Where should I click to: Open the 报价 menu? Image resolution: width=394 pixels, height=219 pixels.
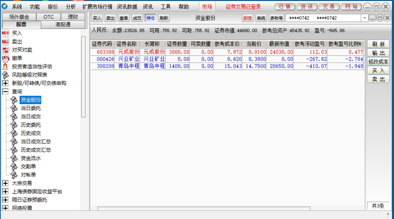pyautogui.click(x=52, y=7)
